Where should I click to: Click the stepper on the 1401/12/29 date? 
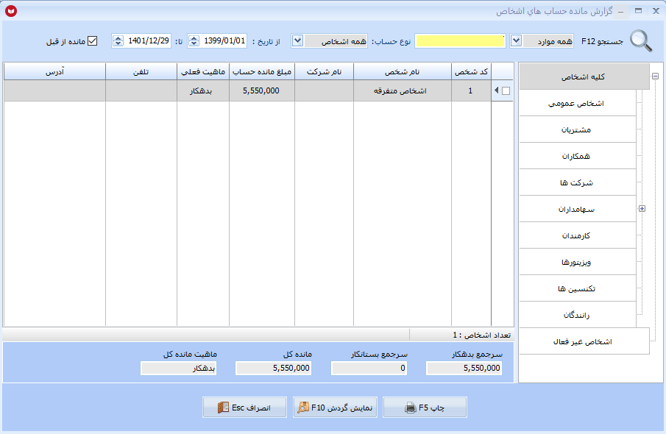point(118,40)
